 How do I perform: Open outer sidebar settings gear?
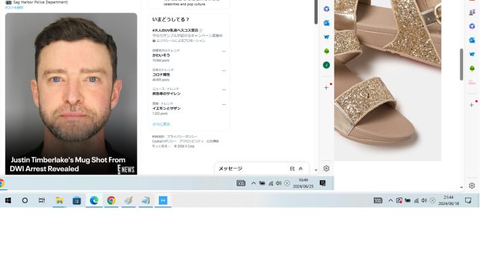tap(472, 185)
